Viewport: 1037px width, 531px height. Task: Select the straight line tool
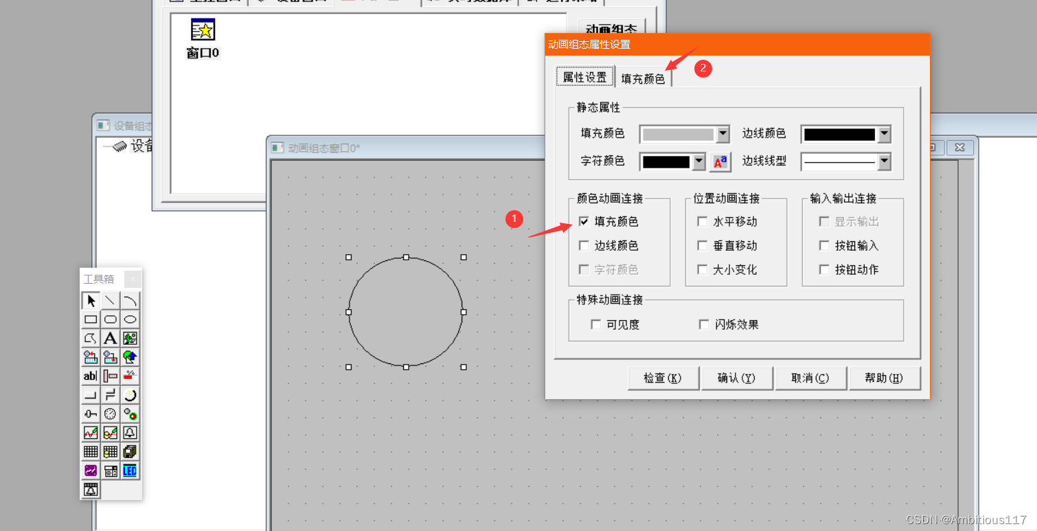(111, 301)
